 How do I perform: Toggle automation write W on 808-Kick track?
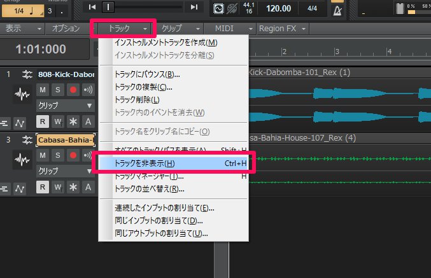point(58,122)
